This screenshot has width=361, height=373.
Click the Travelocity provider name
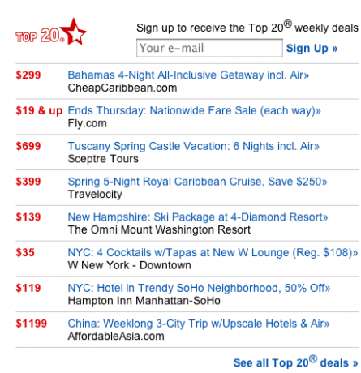tap(95, 195)
